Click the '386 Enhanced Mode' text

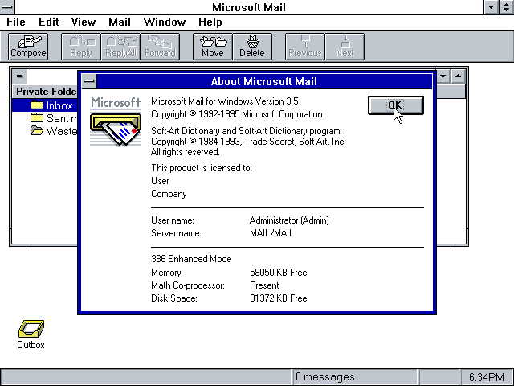click(x=191, y=259)
